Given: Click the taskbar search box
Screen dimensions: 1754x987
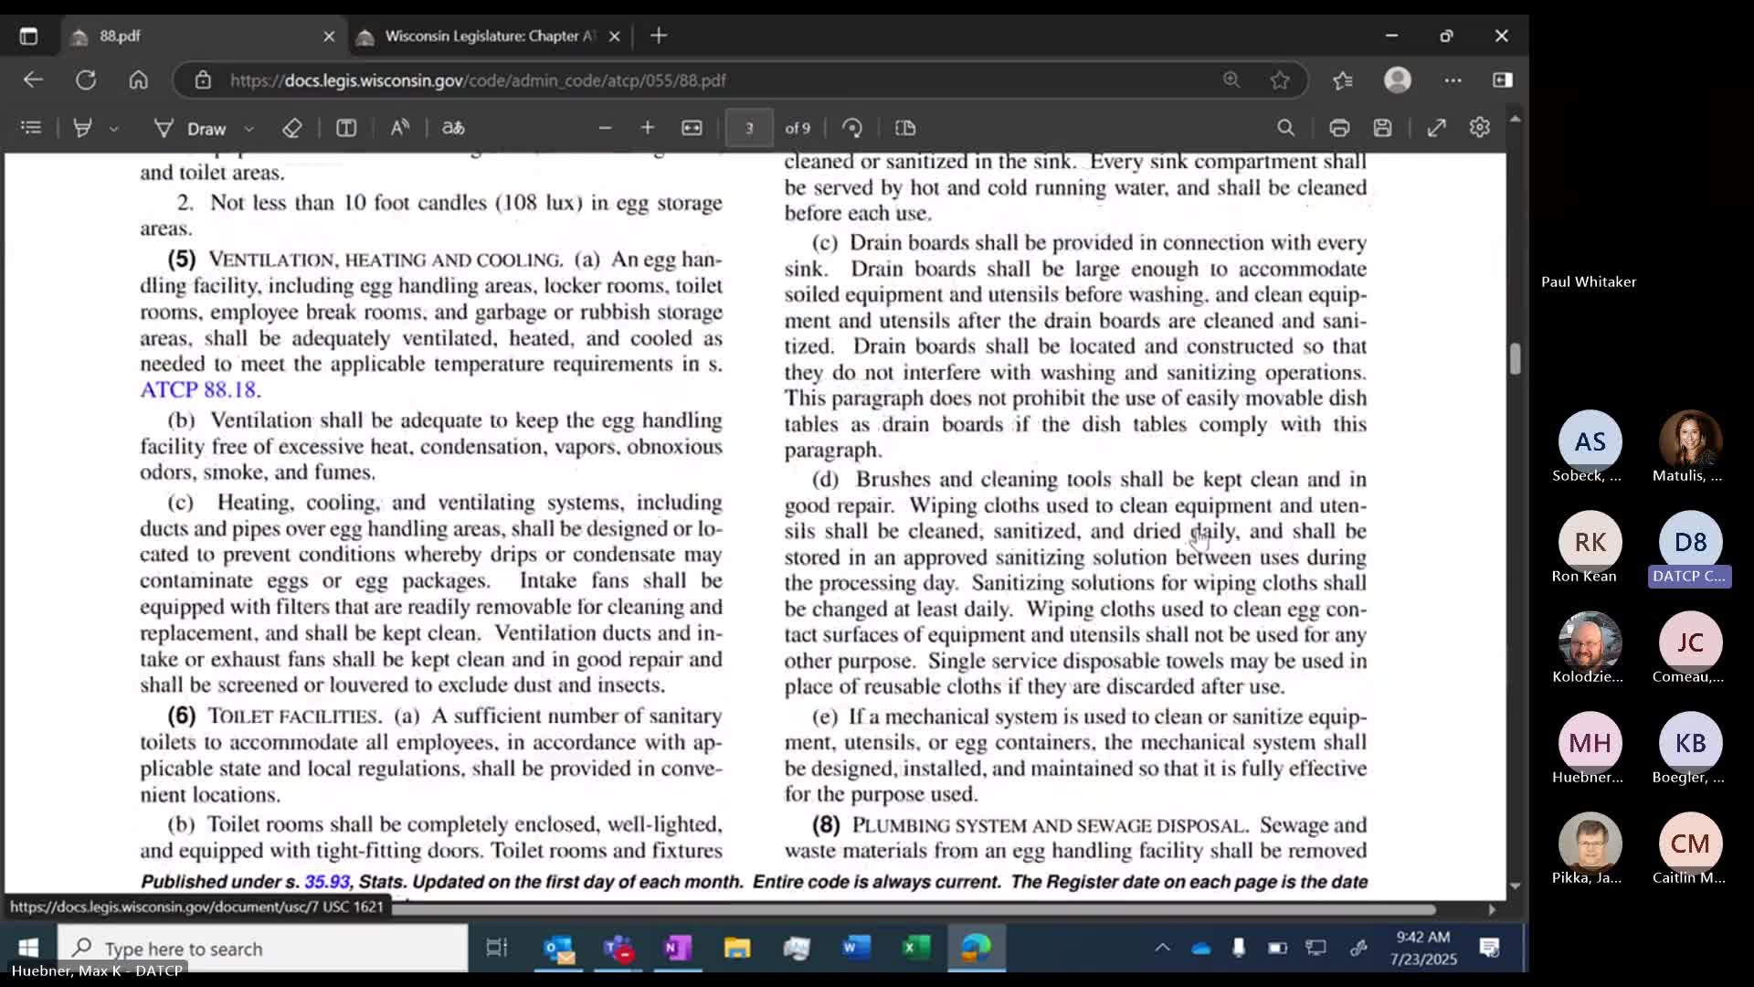Looking at the screenshot, I should pyautogui.click(x=263, y=949).
